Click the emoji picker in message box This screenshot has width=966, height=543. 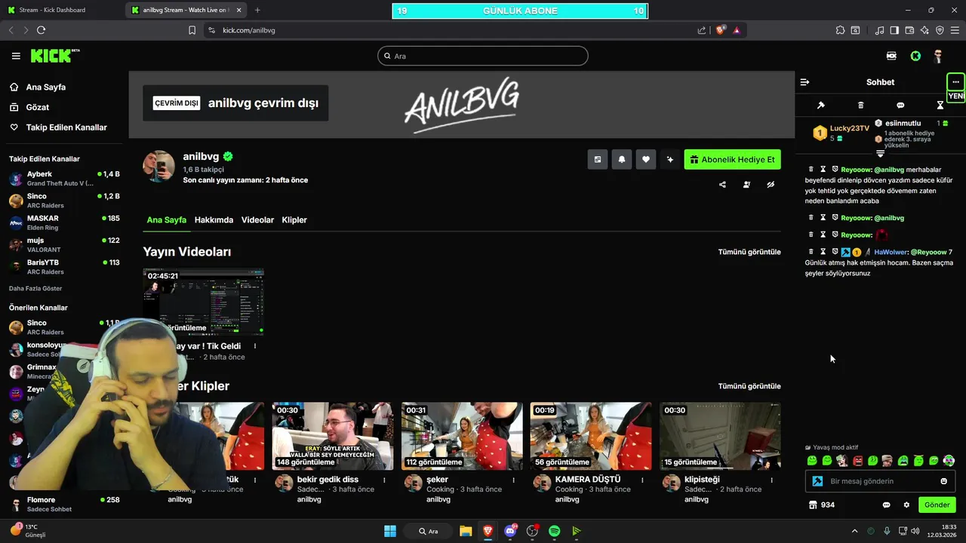pyautogui.click(x=943, y=481)
